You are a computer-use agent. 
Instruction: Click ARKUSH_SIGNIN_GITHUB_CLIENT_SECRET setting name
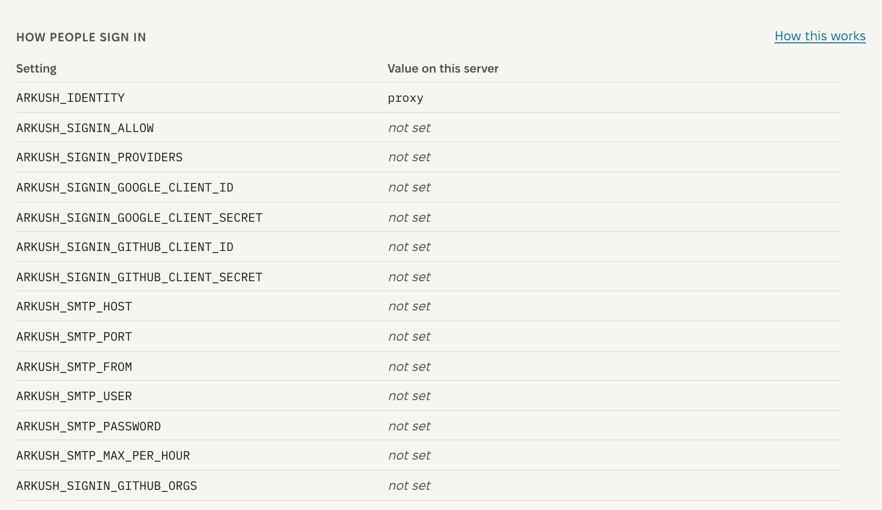pyautogui.click(x=139, y=277)
